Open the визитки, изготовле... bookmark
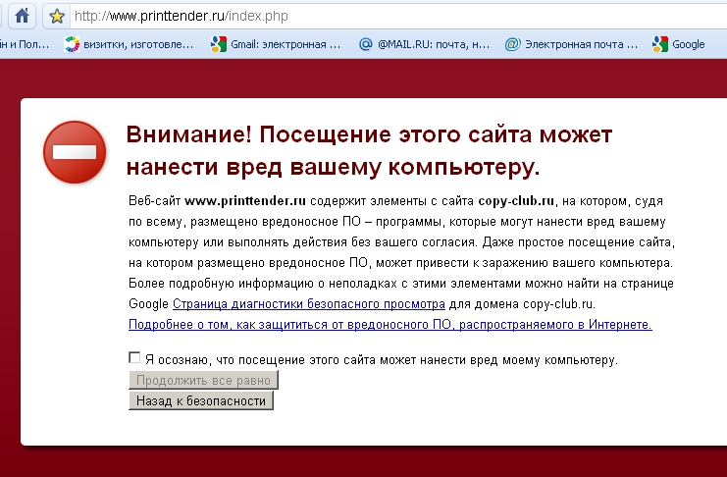Image resolution: width=727 pixels, height=477 pixels. (137, 44)
